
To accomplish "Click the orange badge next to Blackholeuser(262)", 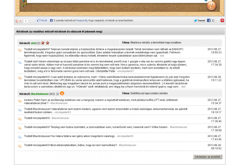I will click(62, 93).
